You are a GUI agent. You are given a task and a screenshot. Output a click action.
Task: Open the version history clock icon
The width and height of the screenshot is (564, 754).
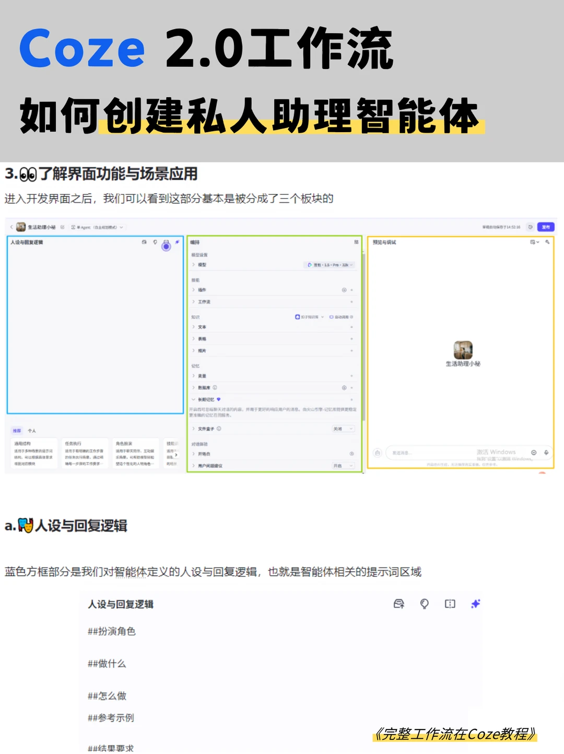click(530, 227)
